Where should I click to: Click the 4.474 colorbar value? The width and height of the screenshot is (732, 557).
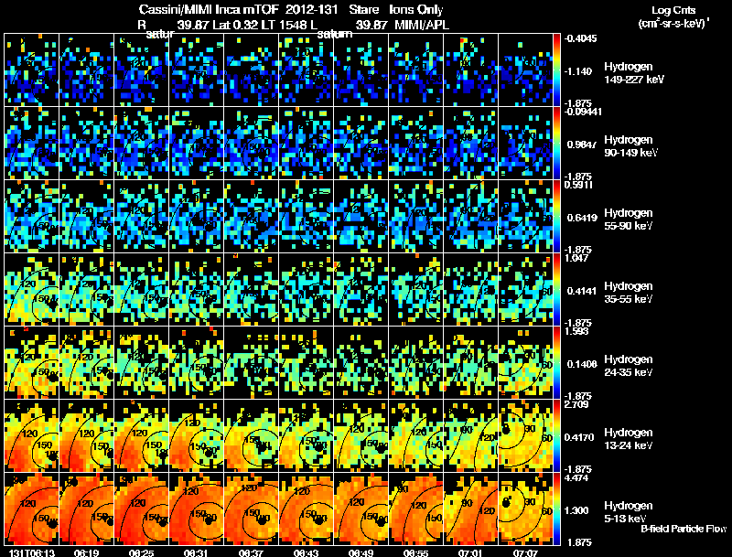click(576, 477)
